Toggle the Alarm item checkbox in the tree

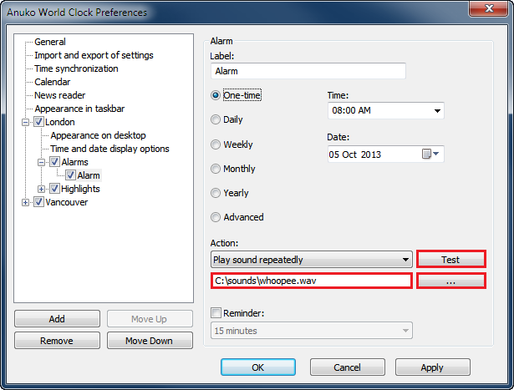tap(70, 175)
